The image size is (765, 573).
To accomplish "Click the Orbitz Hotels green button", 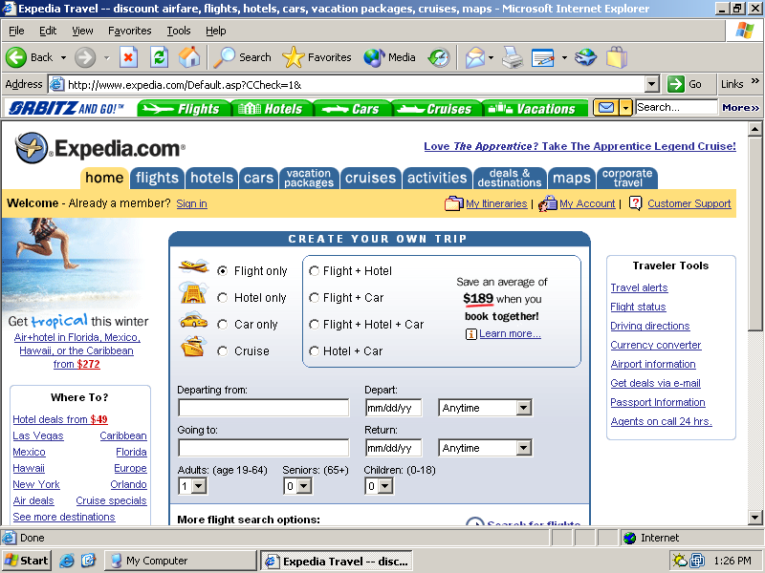I will click(272, 109).
